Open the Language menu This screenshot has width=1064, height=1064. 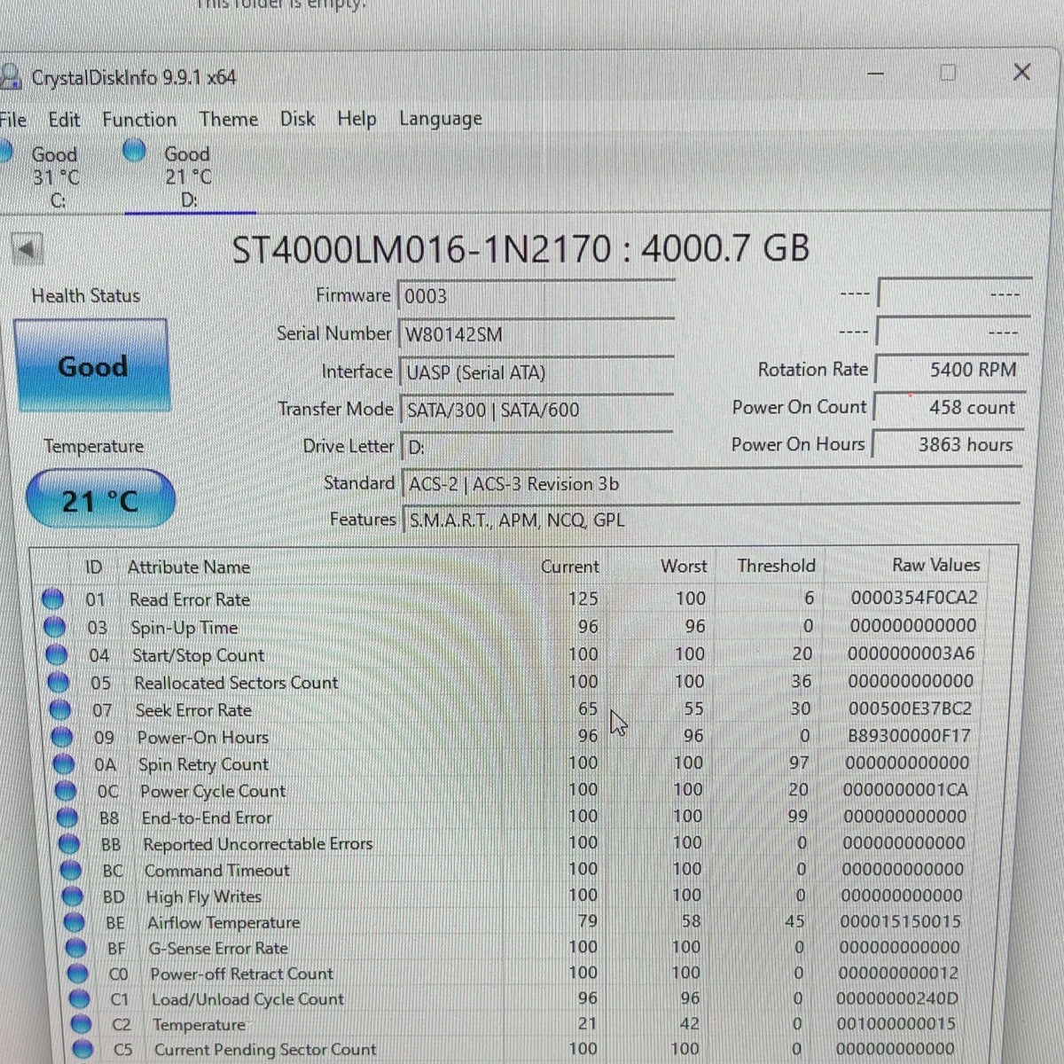click(x=441, y=119)
